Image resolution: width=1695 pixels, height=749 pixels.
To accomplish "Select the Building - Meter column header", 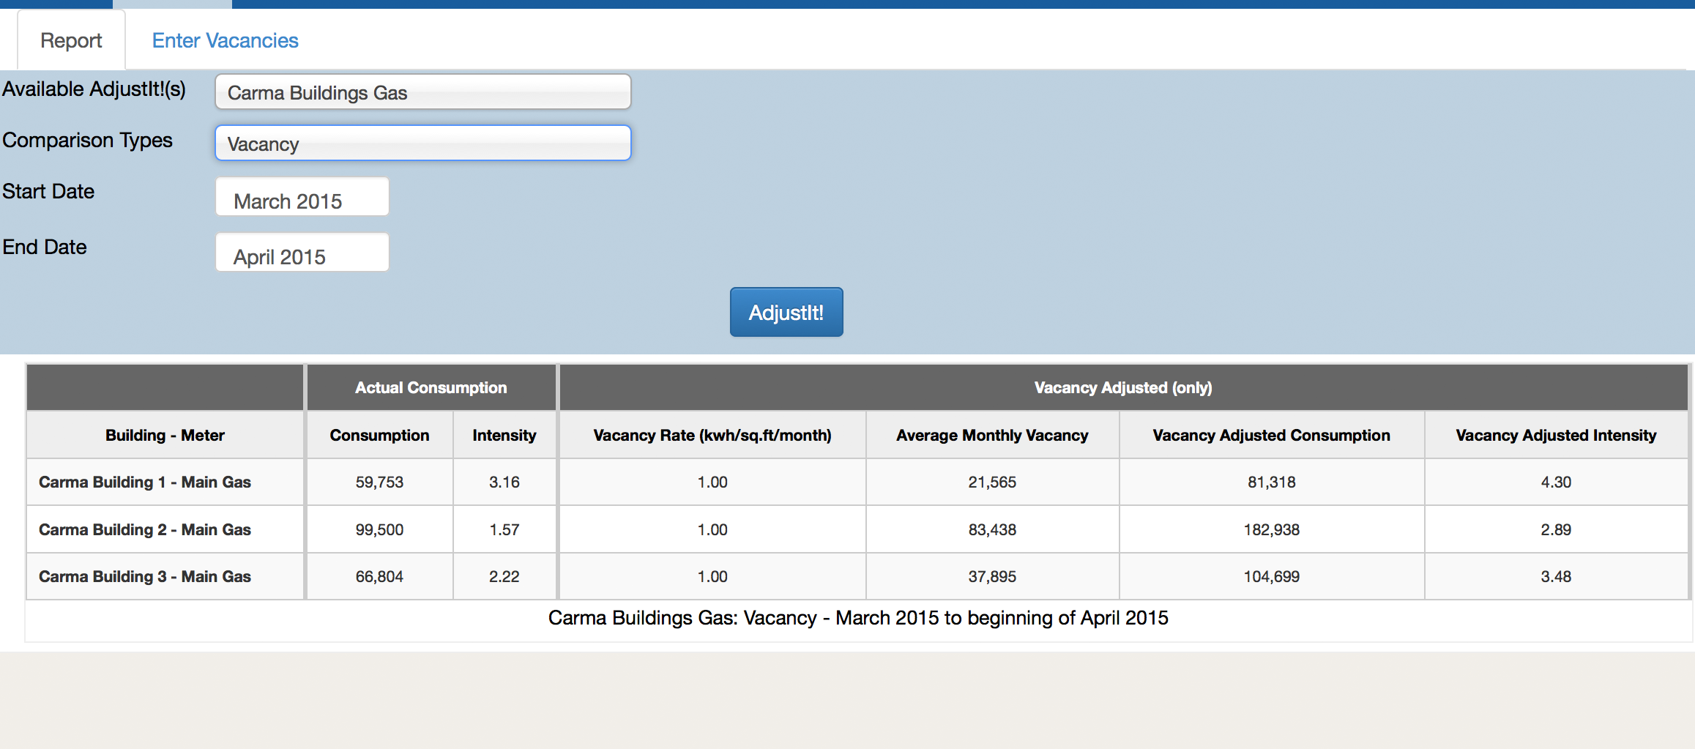I will 165,435.
